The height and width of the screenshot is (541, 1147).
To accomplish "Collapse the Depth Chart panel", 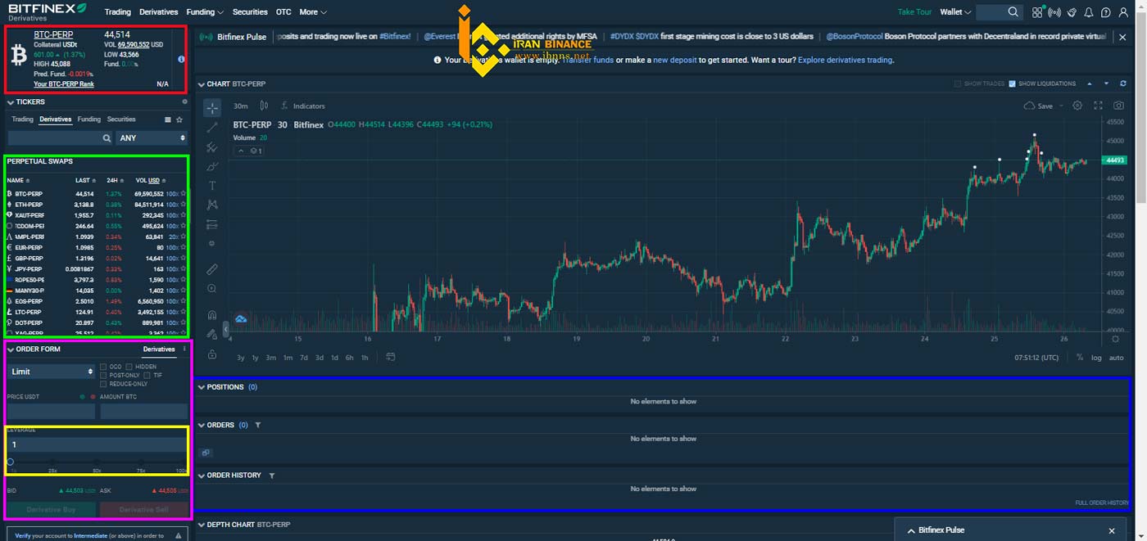I will point(202,525).
